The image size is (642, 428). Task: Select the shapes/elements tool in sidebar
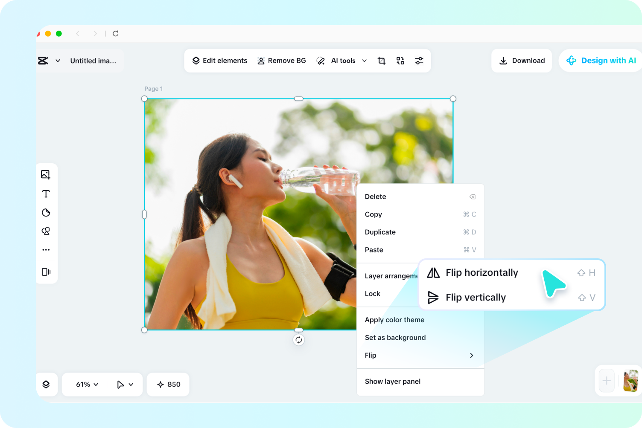coord(46,231)
